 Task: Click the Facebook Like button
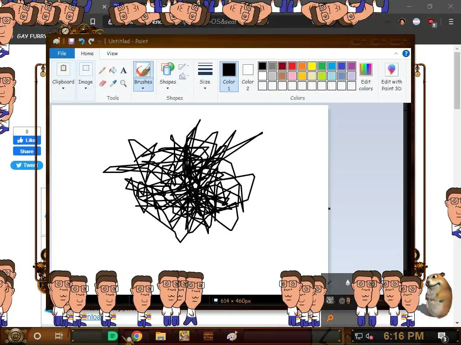[27, 140]
